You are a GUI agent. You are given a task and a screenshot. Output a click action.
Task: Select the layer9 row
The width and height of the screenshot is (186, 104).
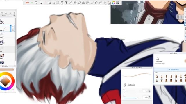coord(7,56)
